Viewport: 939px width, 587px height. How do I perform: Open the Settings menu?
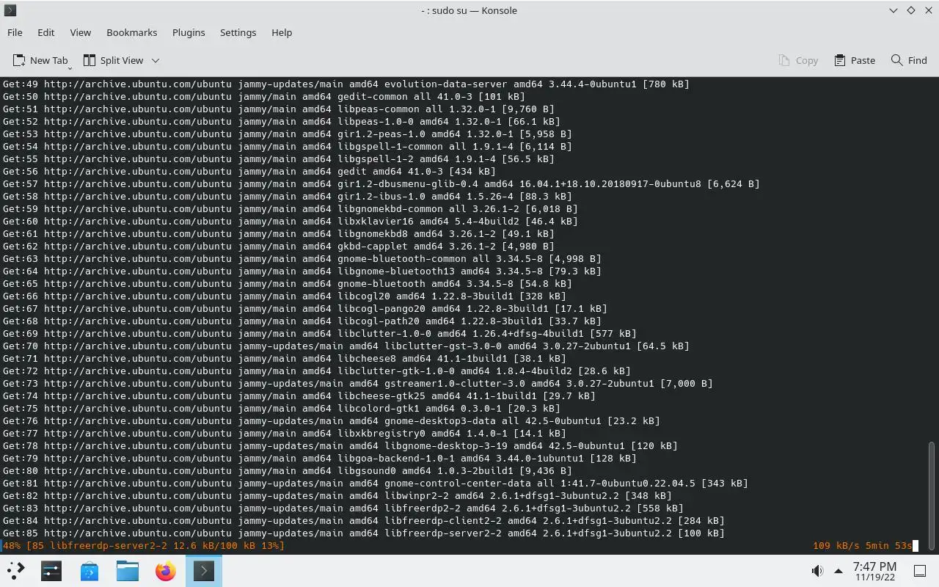238,32
